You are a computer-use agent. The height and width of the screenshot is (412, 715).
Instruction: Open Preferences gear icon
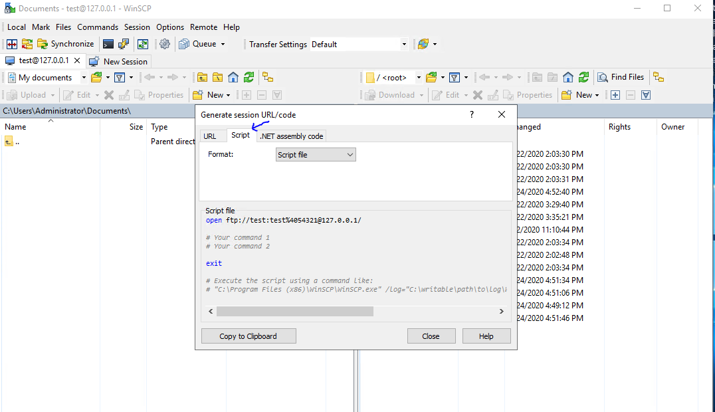(165, 44)
